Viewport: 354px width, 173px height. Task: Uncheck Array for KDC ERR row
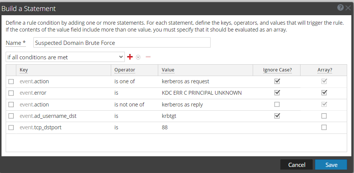(324, 93)
